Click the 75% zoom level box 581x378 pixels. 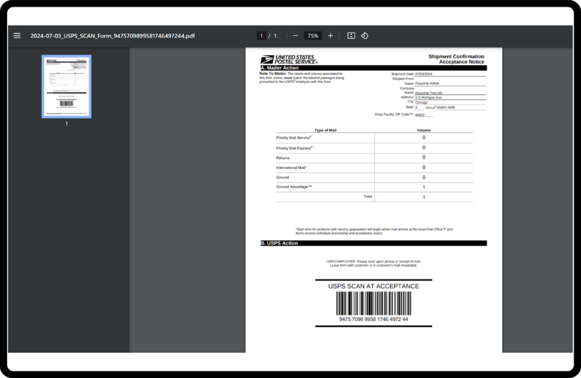[x=312, y=36]
